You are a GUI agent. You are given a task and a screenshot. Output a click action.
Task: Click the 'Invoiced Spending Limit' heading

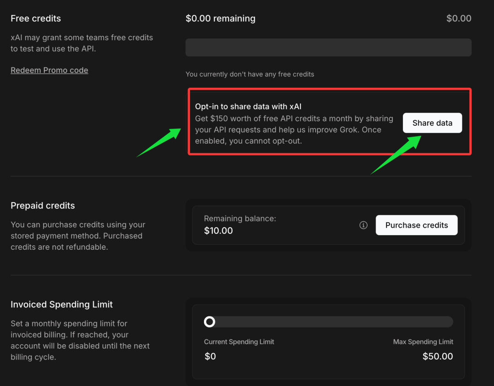[61, 305]
